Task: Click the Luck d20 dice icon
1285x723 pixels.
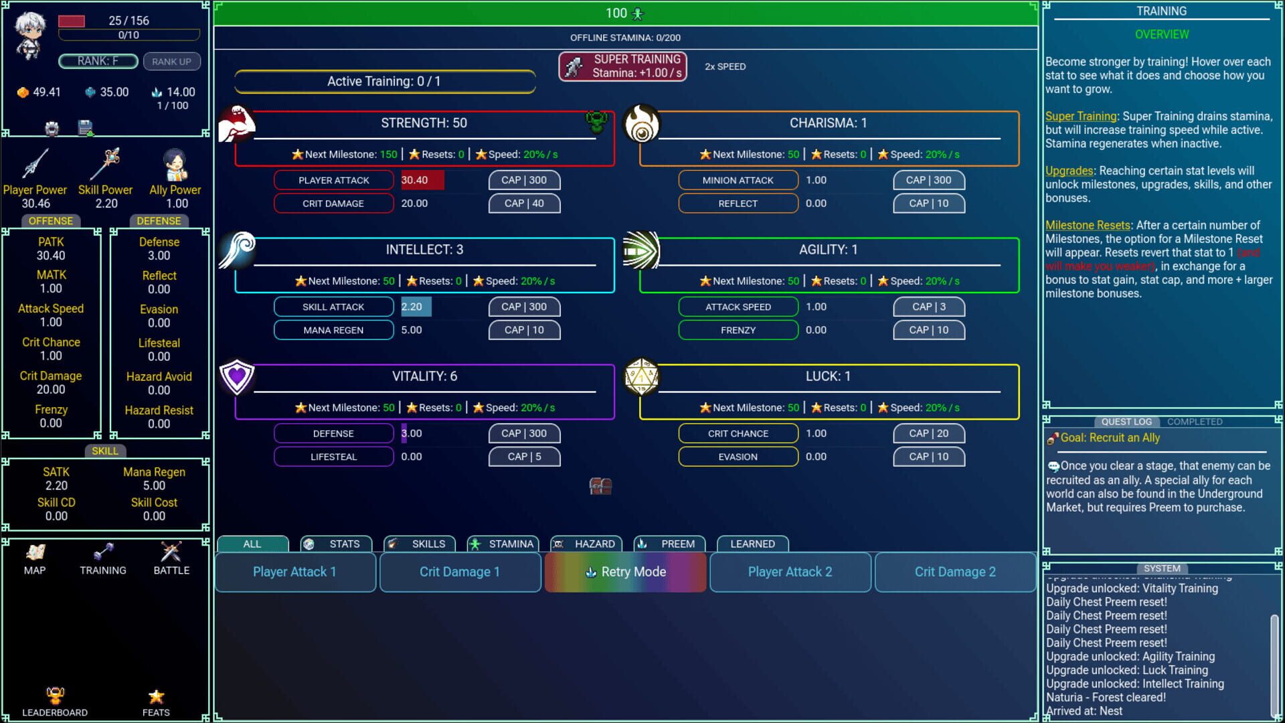Action: (x=642, y=378)
